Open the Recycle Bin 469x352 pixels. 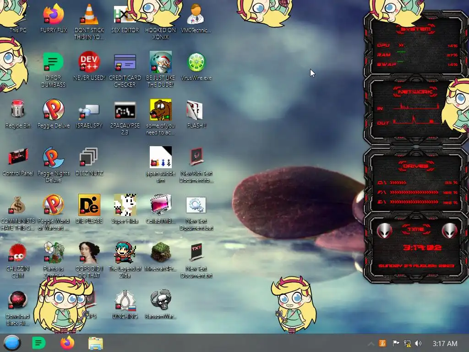coord(18,109)
